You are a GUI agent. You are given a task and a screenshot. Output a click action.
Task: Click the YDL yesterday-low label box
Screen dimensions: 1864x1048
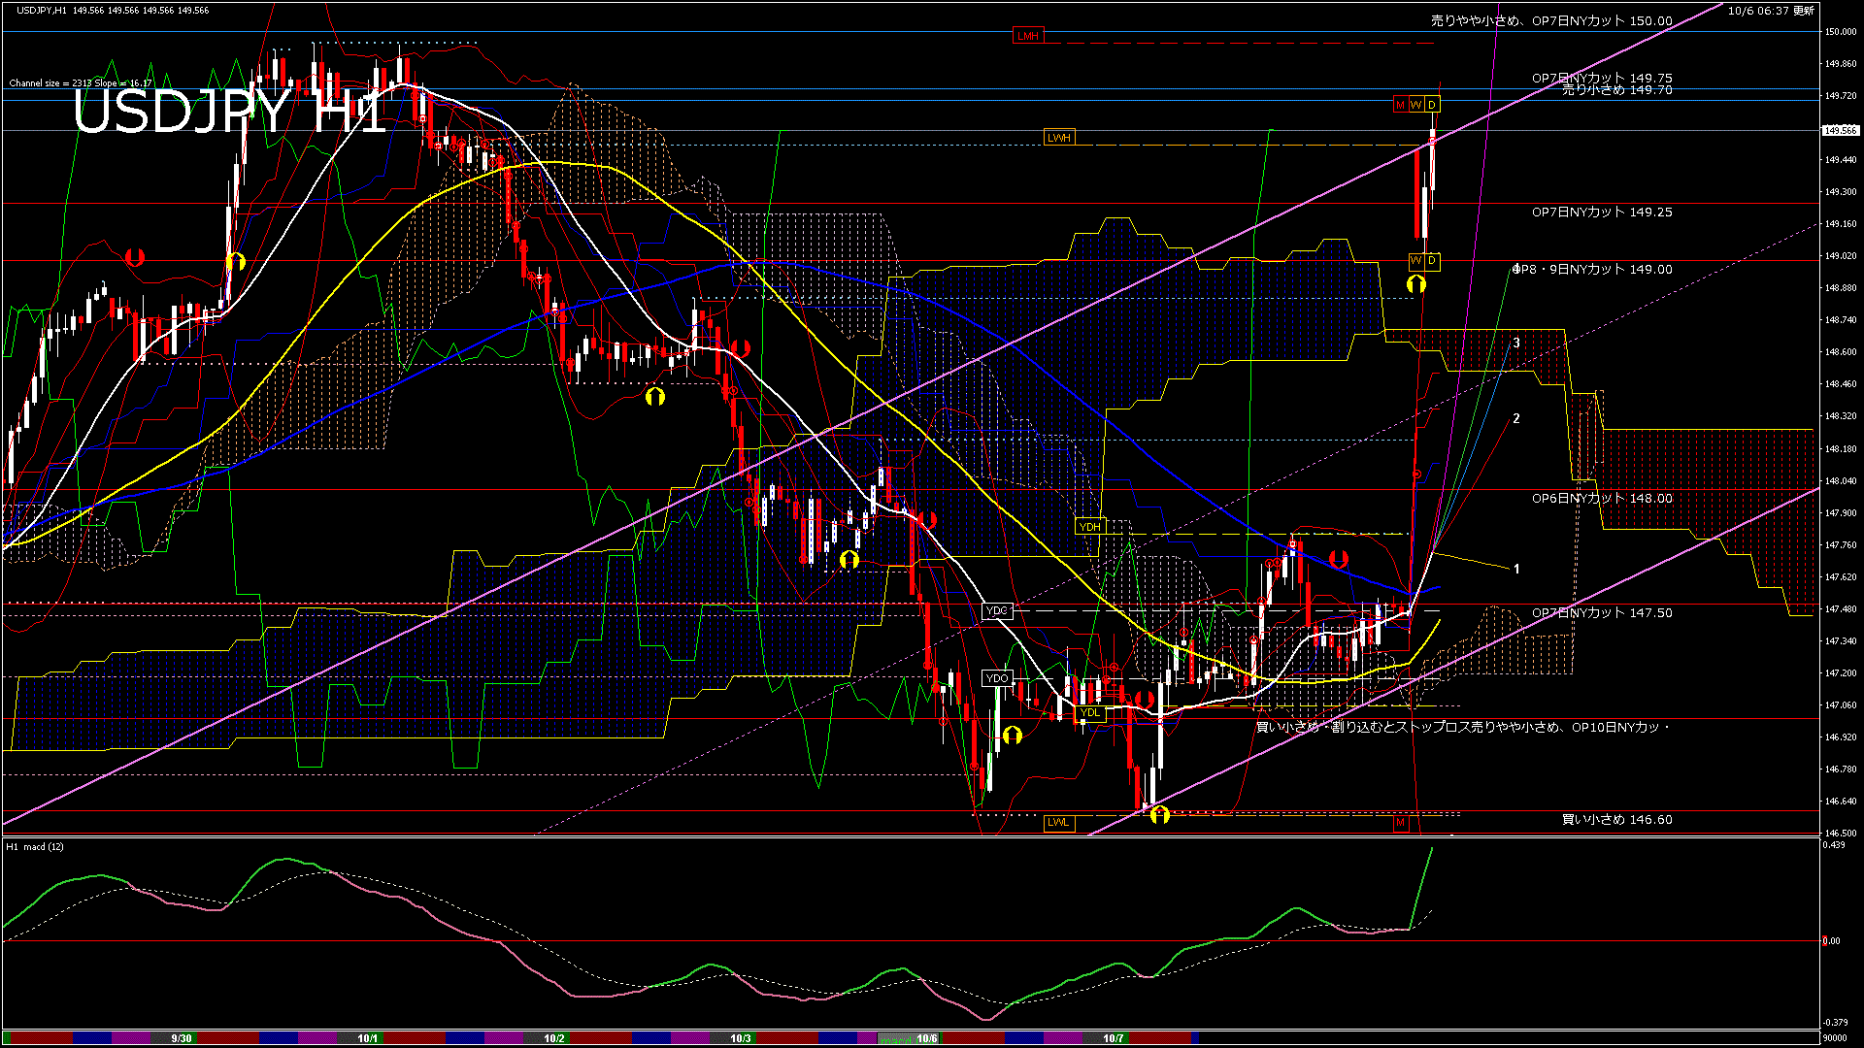point(1090,712)
